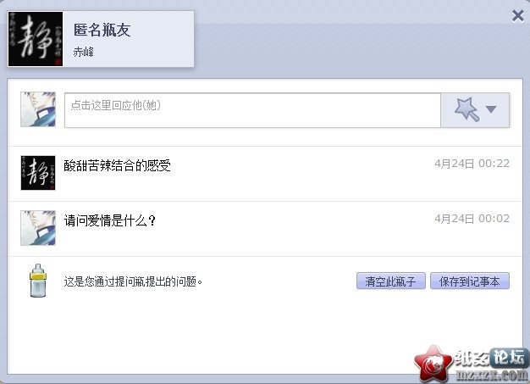
Task: Close the bottle dialog with the X
Action: [x=518, y=15]
